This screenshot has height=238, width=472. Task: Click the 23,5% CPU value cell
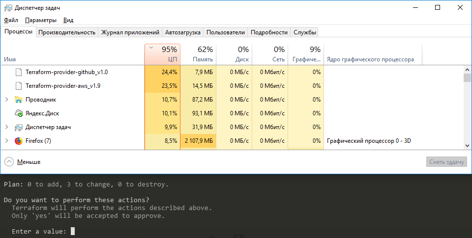coord(162,86)
